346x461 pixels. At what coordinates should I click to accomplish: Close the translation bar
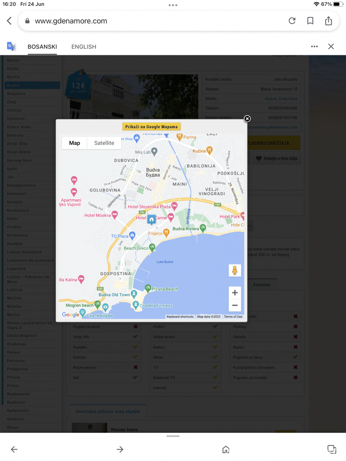[331, 46]
